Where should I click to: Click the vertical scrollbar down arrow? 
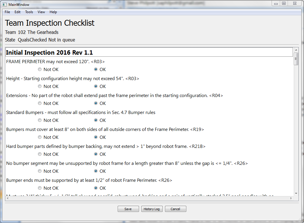pos(296,193)
